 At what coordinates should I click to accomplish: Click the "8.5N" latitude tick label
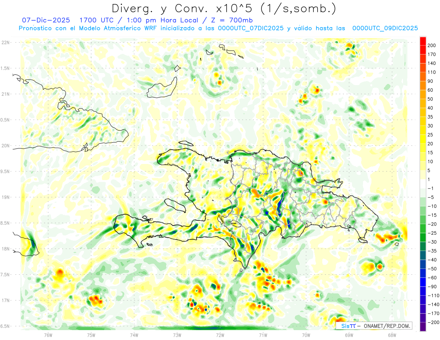coord(5,223)
